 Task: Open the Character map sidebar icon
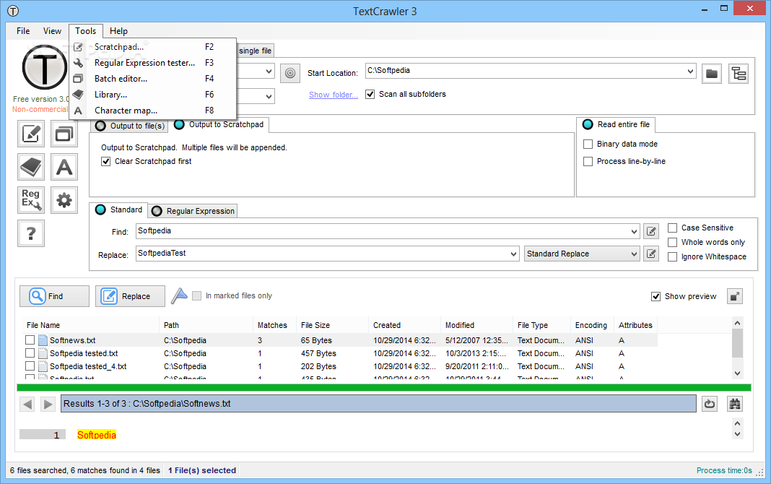click(64, 167)
